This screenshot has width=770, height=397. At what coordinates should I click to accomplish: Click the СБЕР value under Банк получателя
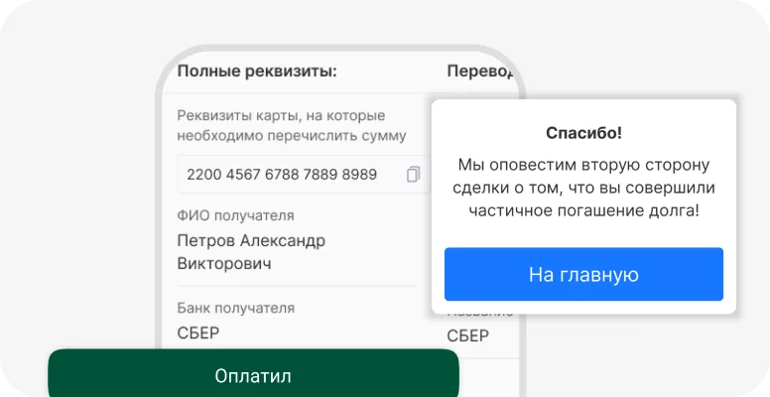tap(198, 333)
